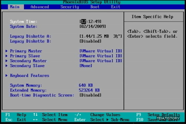Click the System Memory label
This screenshot has width=186, height=124.
[x=26, y=85]
